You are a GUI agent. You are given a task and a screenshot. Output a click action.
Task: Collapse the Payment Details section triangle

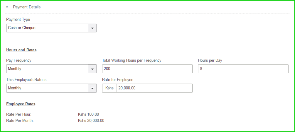(x=7, y=7)
